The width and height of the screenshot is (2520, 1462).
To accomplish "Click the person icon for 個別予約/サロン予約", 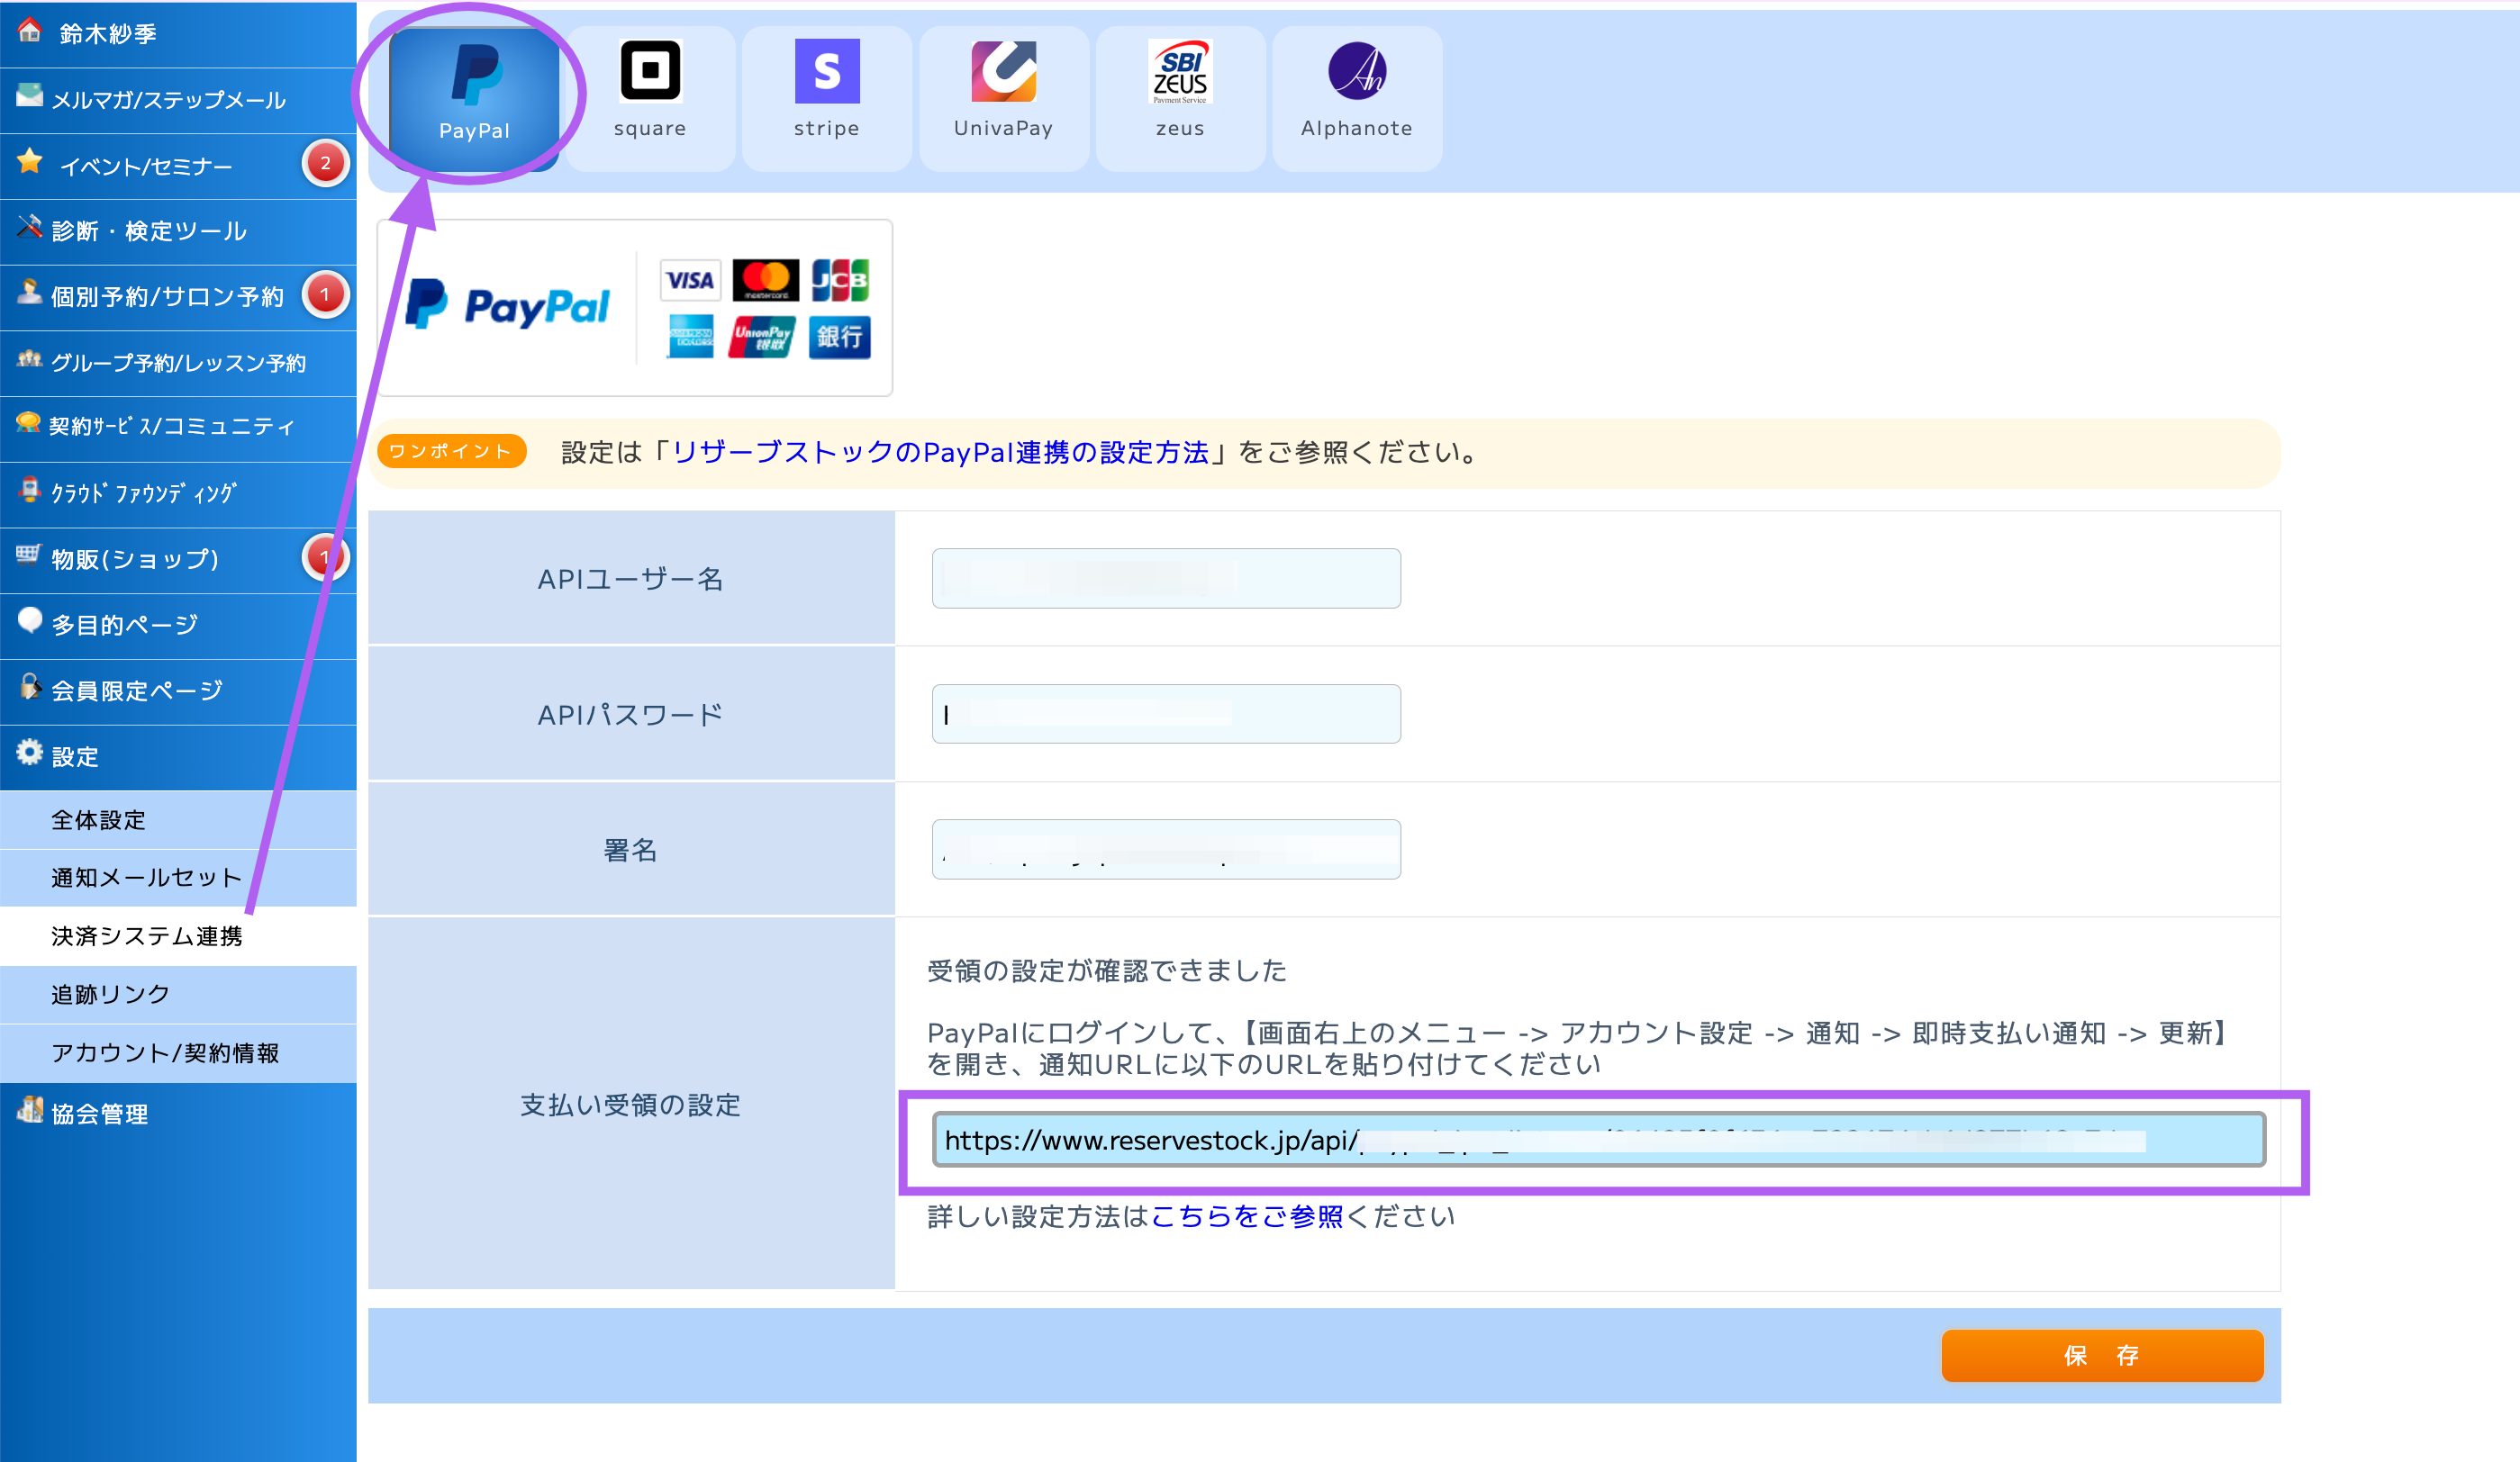I will [30, 293].
